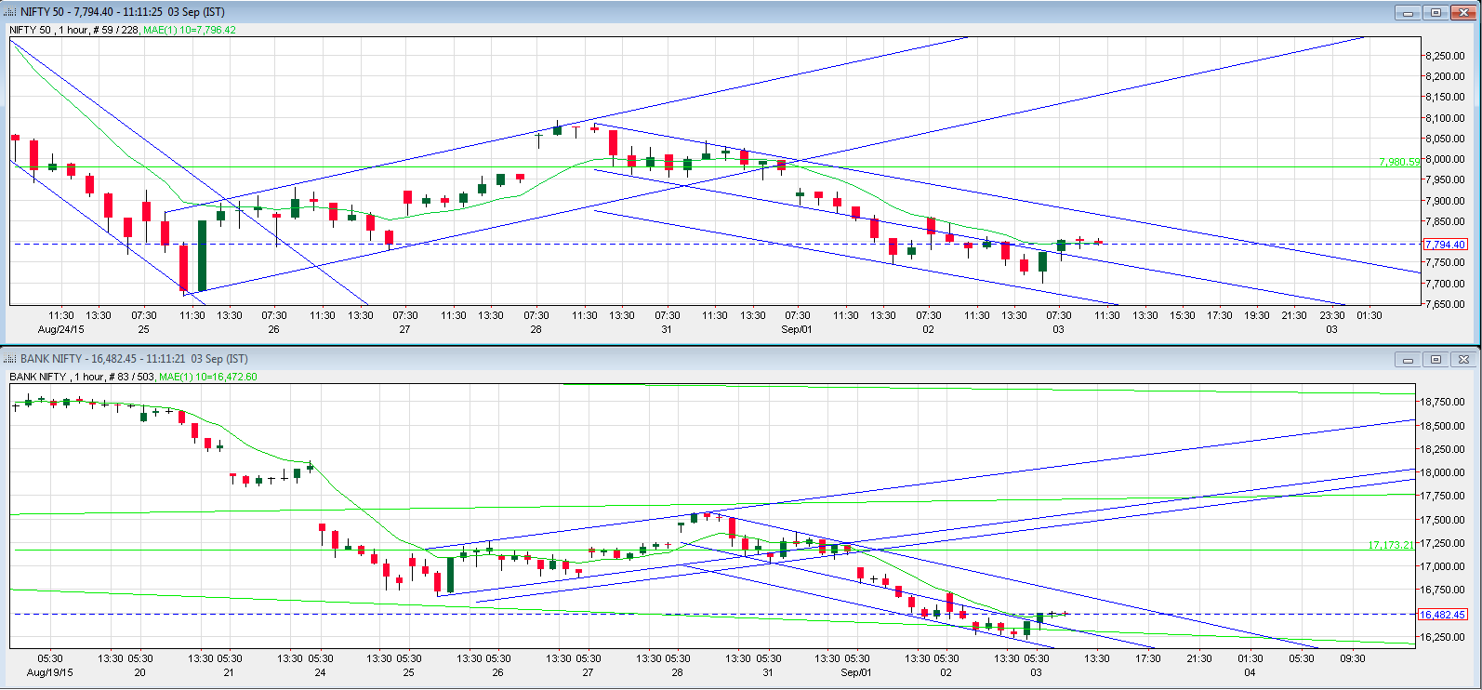
Task: Click the 15:30 time label on NIFTY 50 axis
Action: 1183,315
